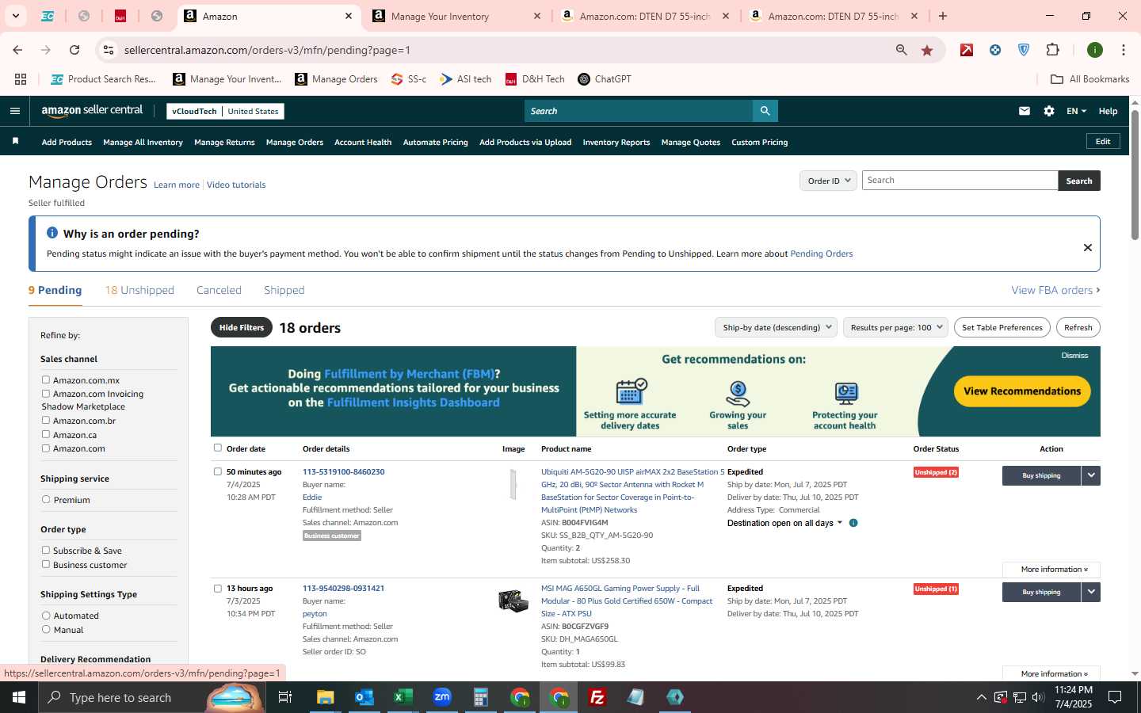Switch to the 18 Unshipped tab

pos(139,290)
